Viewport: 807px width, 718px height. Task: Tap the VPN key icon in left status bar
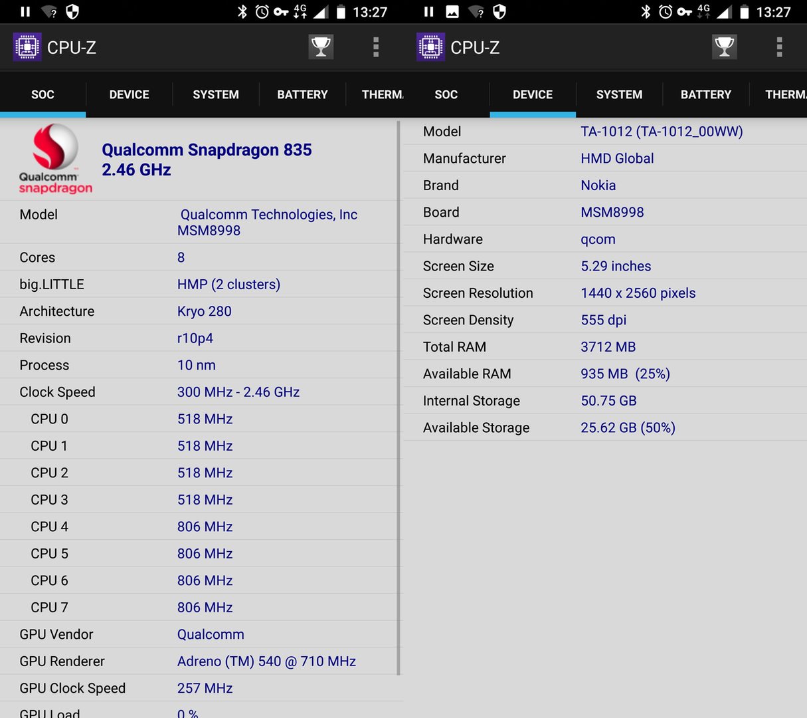(x=281, y=12)
